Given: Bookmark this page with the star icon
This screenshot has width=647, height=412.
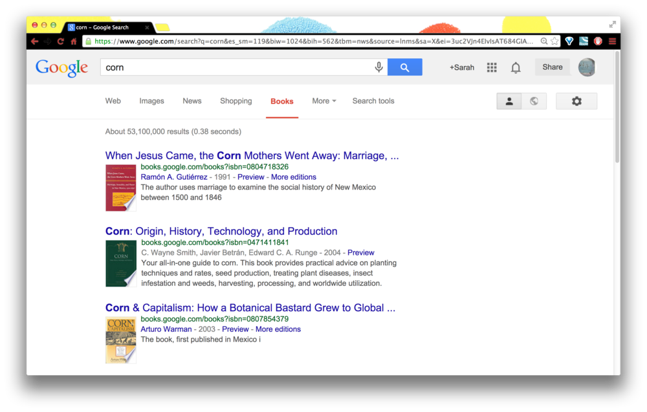Looking at the screenshot, I should click(554, 41).
